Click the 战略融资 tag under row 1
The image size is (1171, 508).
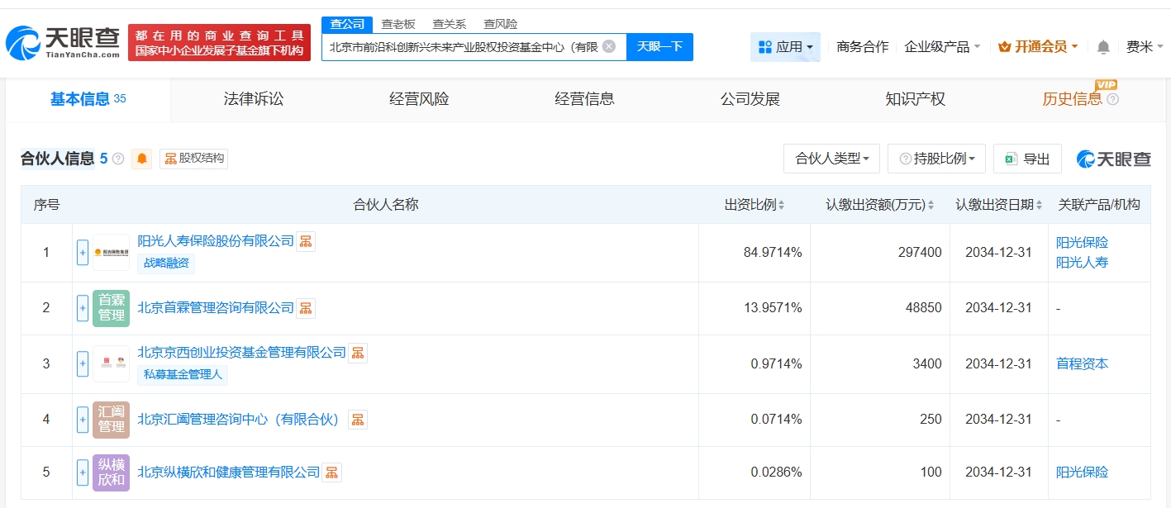(x=166, y=263)
